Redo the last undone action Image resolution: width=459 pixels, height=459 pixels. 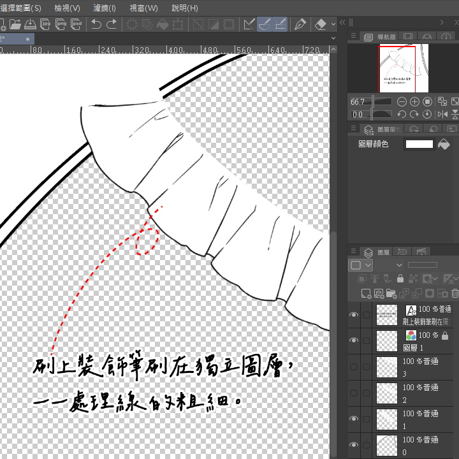tap(112, 24)
